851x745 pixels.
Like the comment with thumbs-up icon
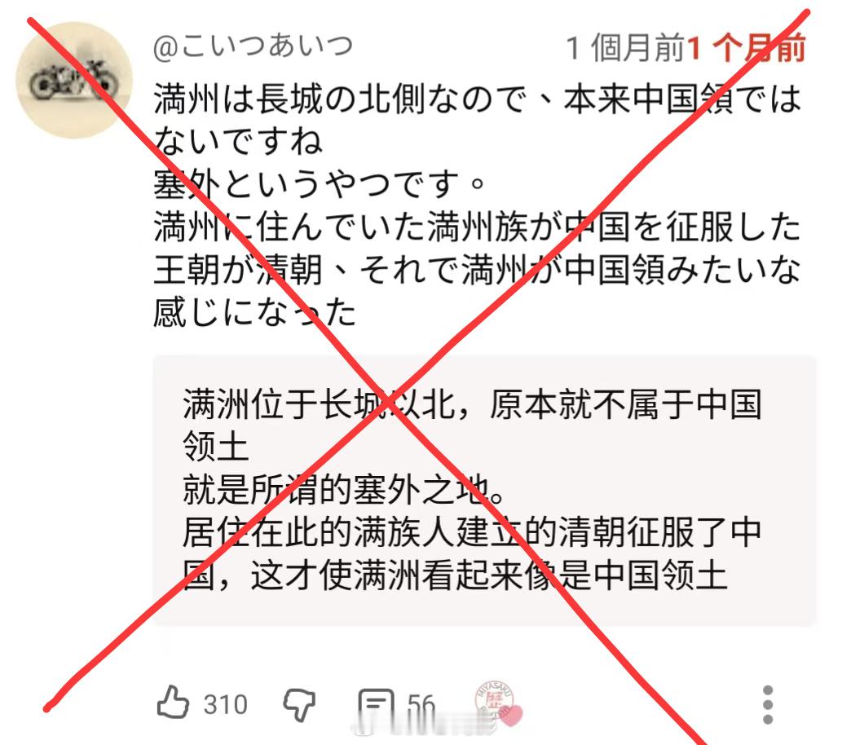tap(173, 703)
